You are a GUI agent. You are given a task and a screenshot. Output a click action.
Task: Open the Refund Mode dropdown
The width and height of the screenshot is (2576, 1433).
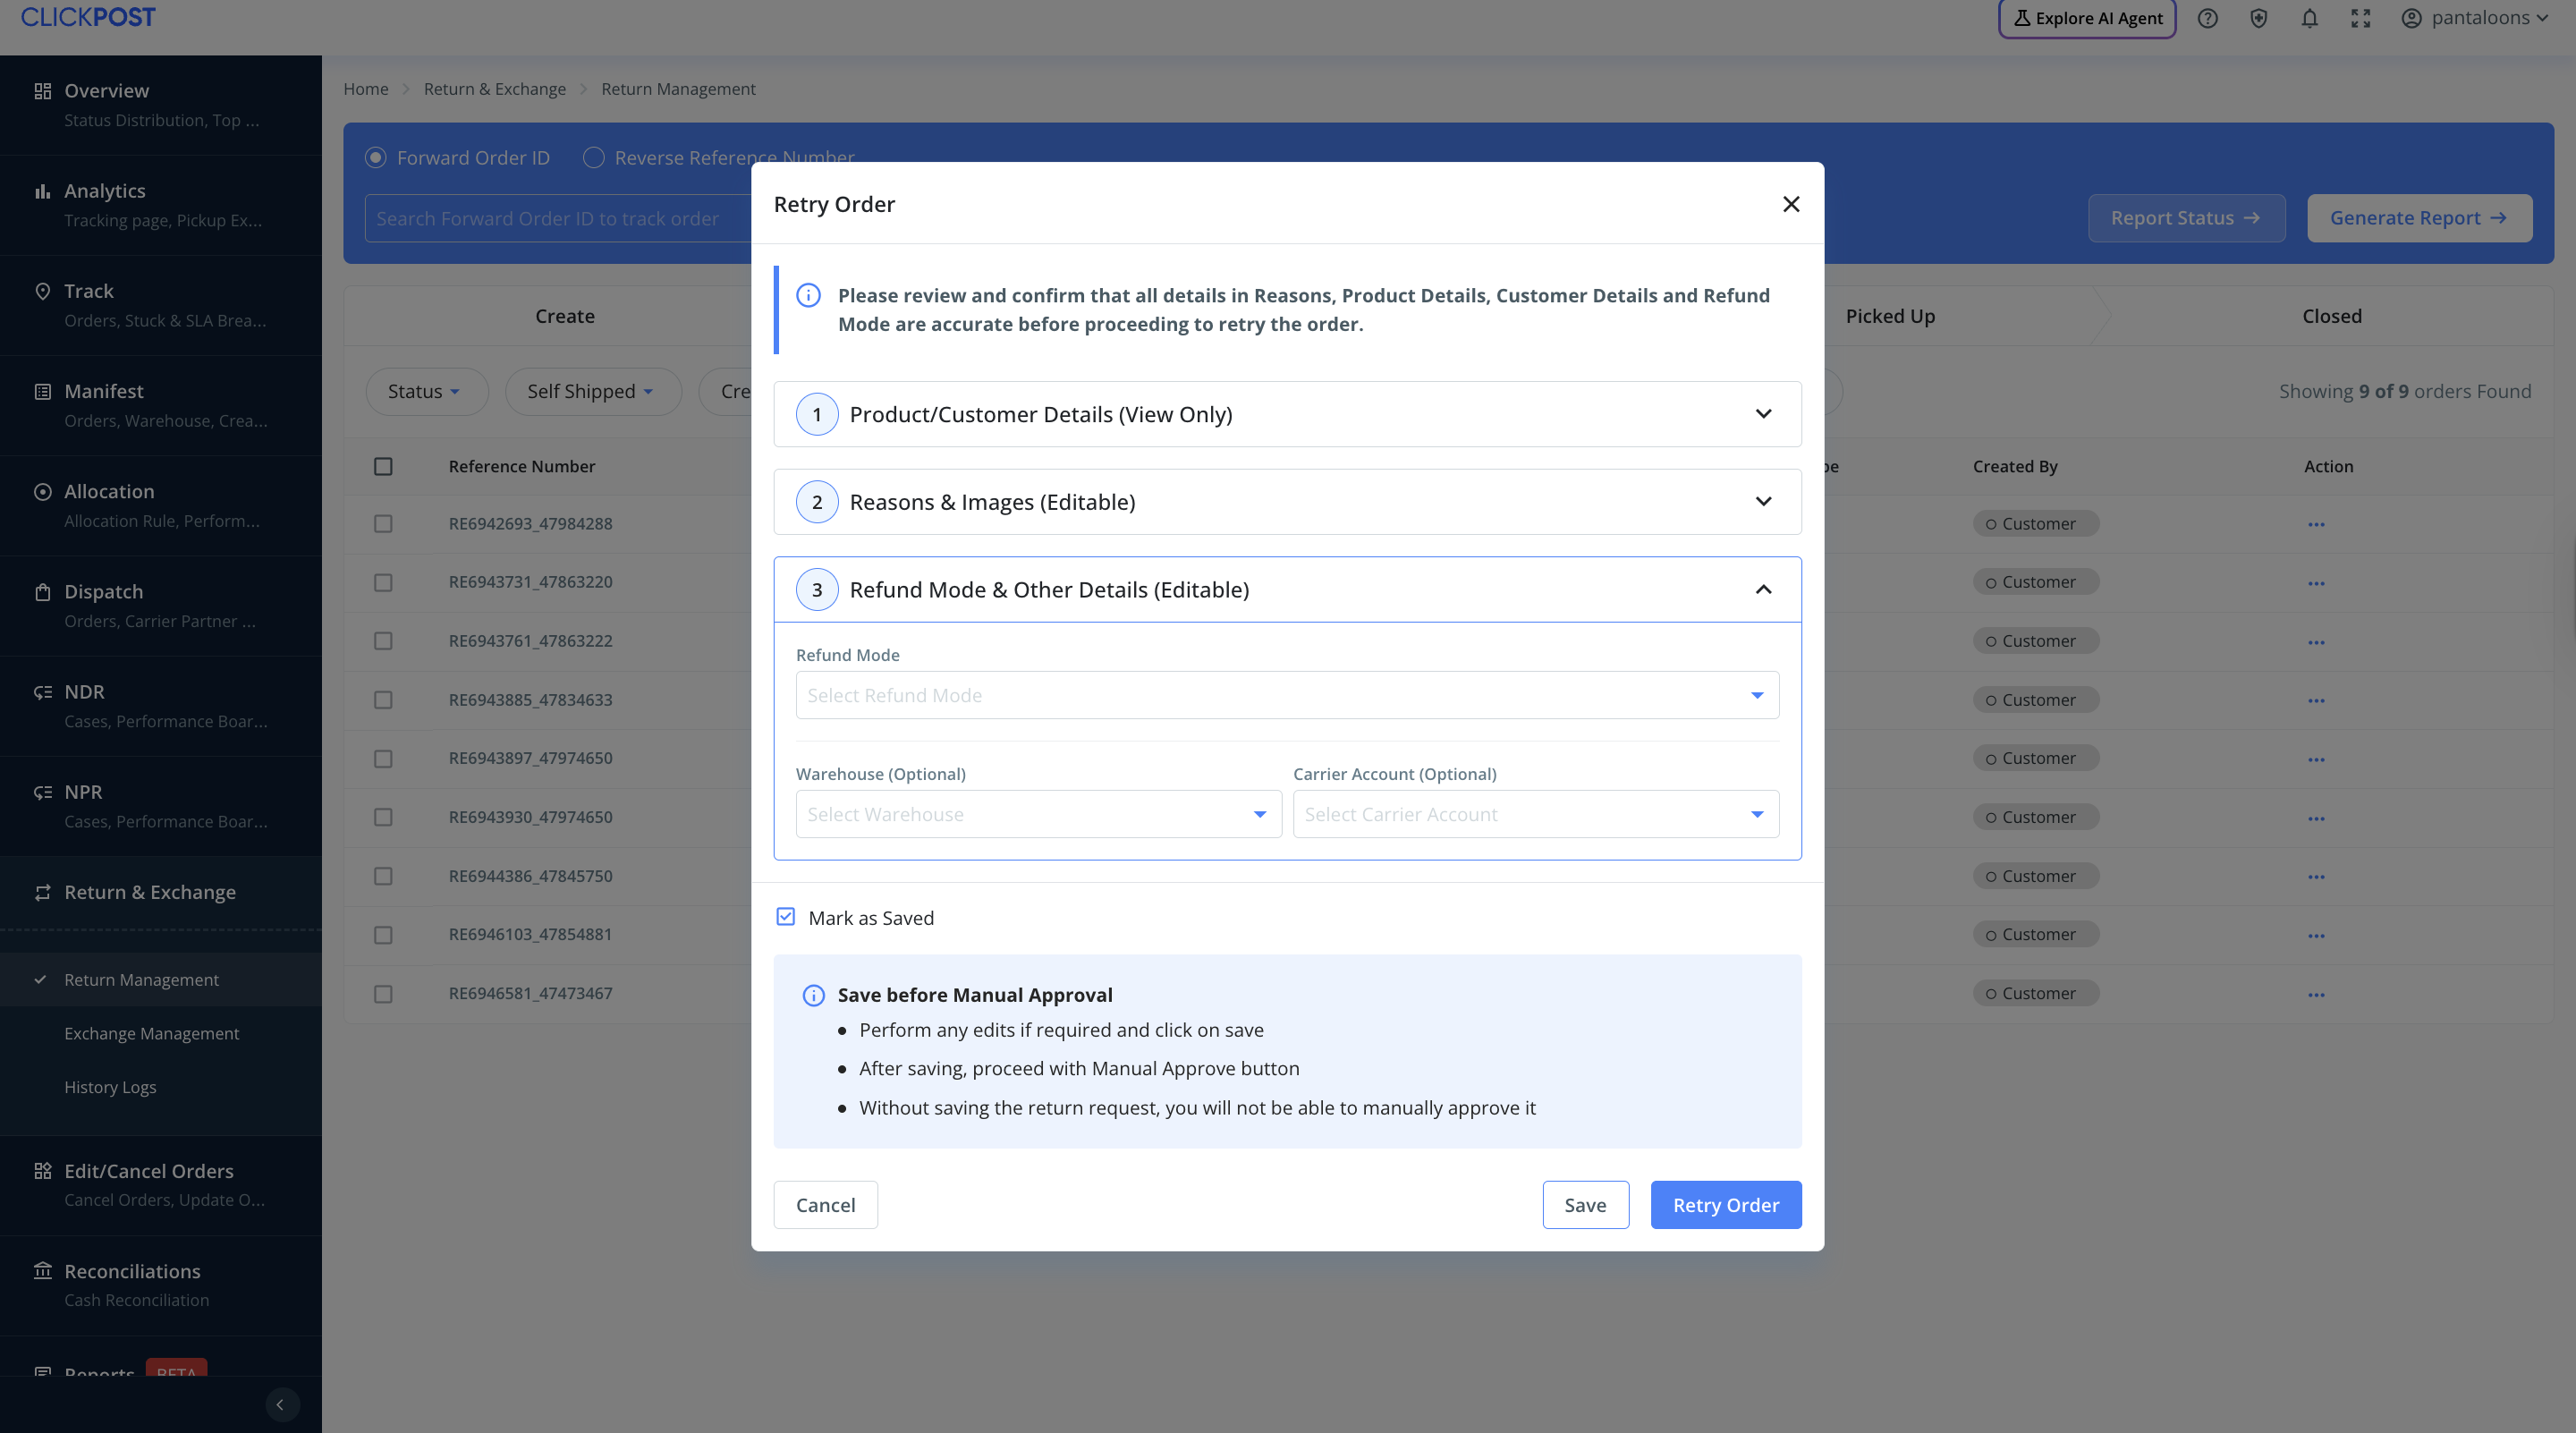tap(1286, 695)
